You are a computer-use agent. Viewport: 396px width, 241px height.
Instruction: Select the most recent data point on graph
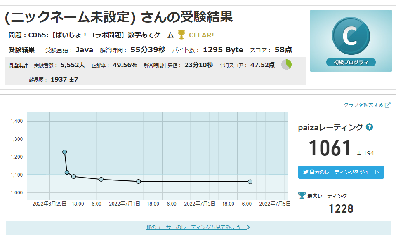click(x=250, y=182)
